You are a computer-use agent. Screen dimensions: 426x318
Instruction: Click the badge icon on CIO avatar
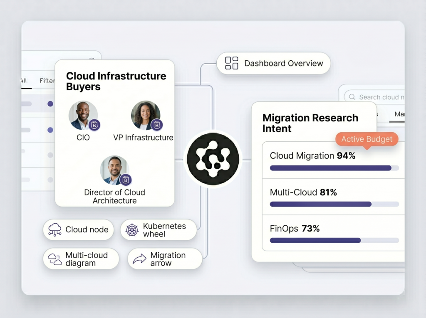pyautogui.click(x=94, y=125)
